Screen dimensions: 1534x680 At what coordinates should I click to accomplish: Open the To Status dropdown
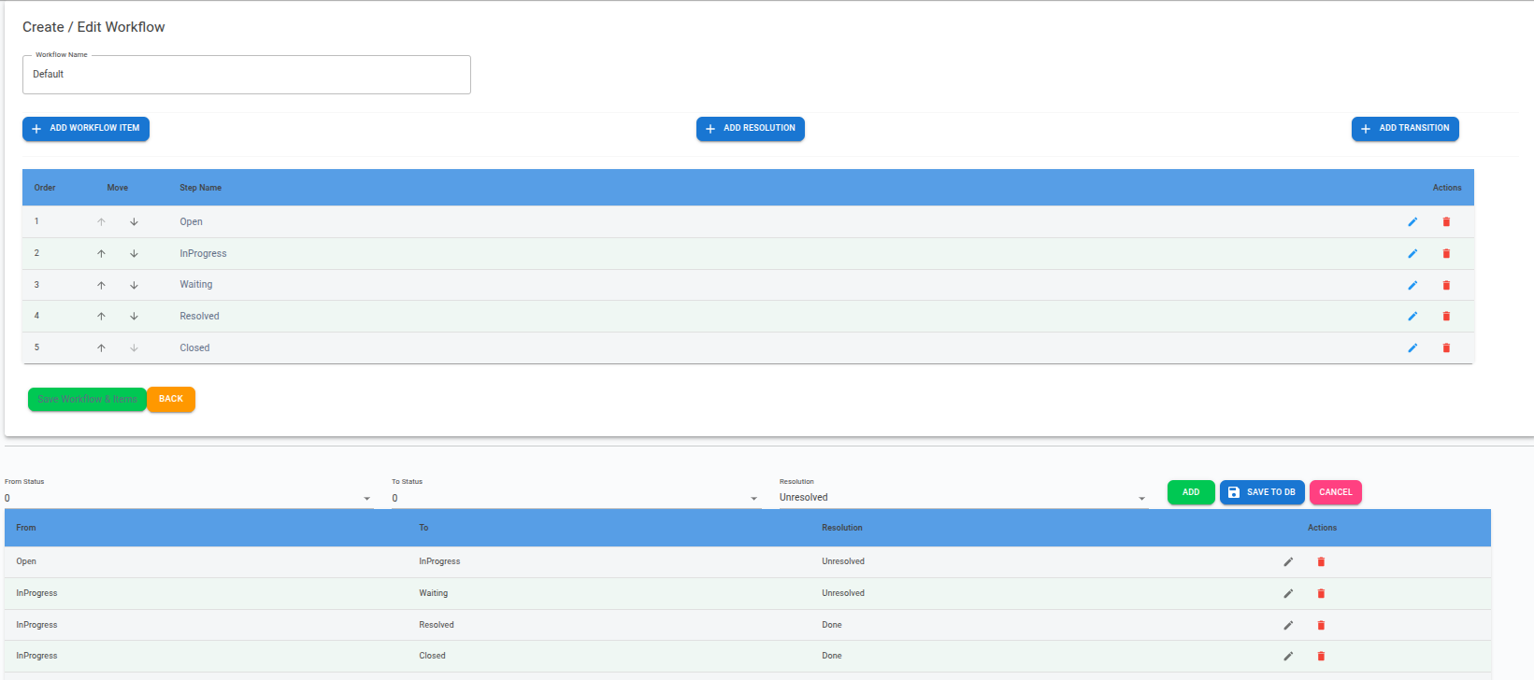(x=576, y=498)
